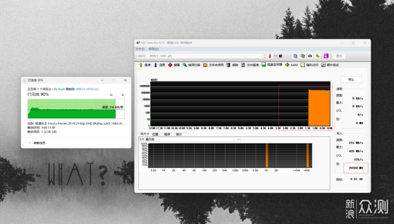Viewport: 394px width, 224px height.
Task: Switch to the 擦除 erase tab
Action: click(233, 65)
